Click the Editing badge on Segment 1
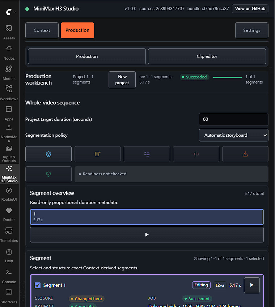This screenshot has height=307, width=275. [201, 285]
